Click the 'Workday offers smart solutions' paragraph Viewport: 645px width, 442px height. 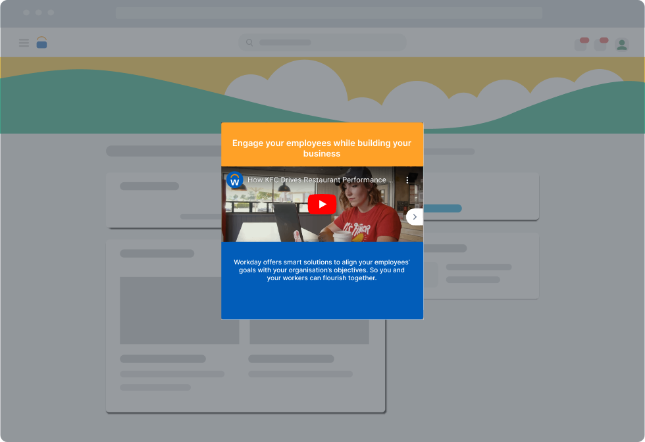point(322,270)
